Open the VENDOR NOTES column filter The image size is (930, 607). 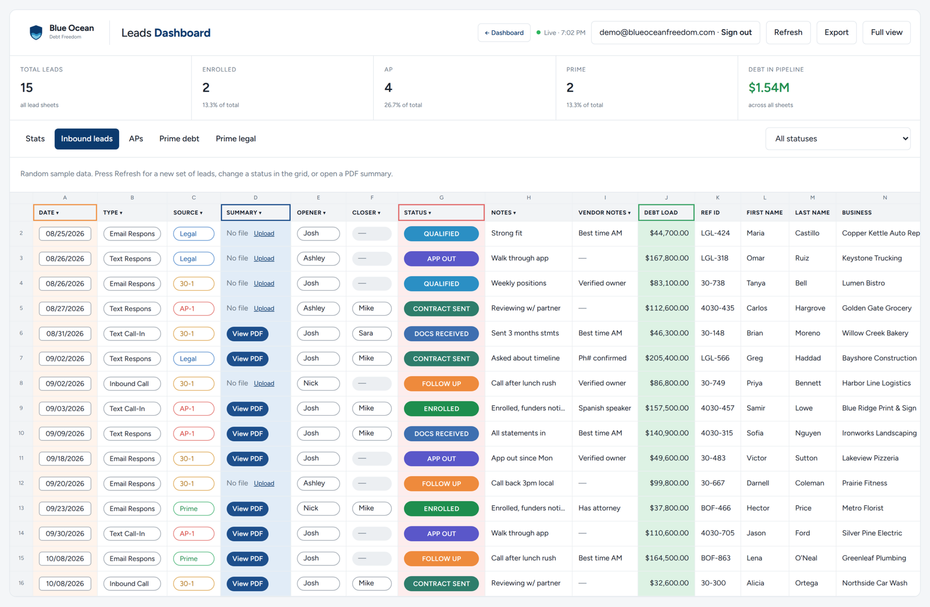[604, 213]
